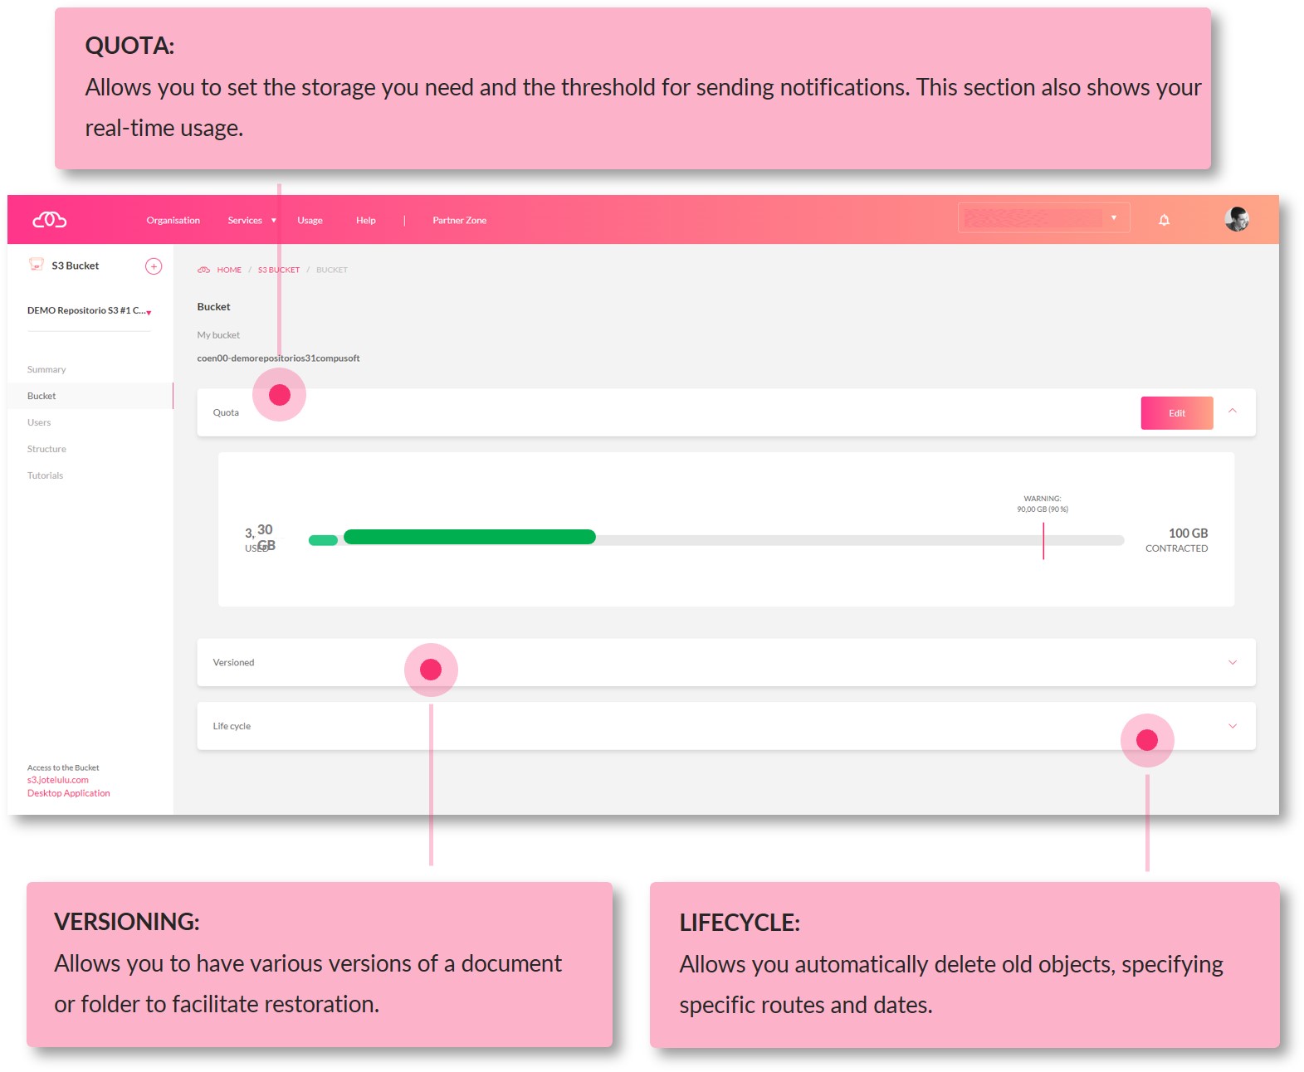
Task: Click the S3 Bucket sidebar icon
Action: (x=37, y=265)
